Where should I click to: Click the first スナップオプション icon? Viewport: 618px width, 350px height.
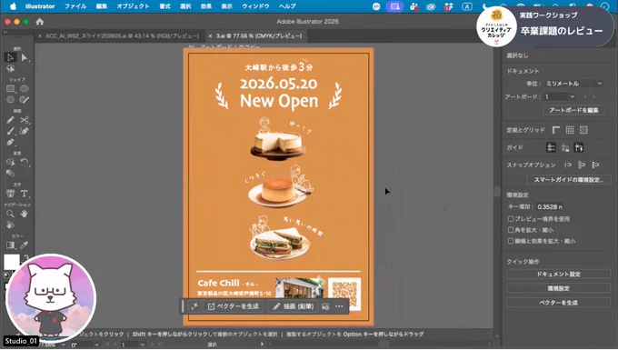pos(568,165)
